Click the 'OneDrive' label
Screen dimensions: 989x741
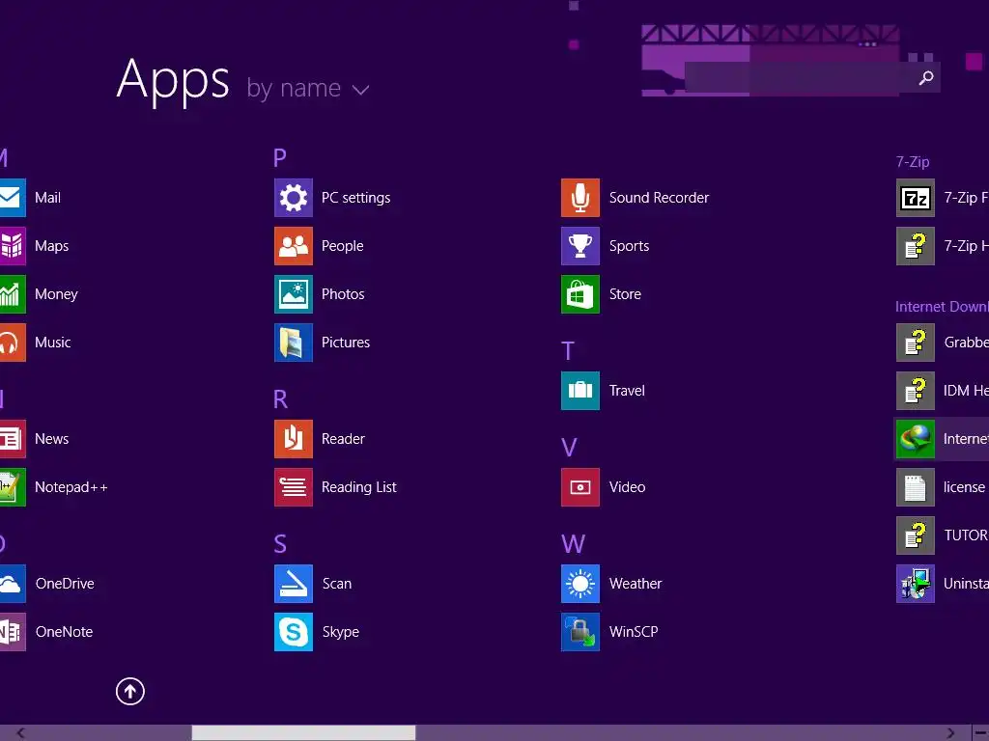click(65, 584)
